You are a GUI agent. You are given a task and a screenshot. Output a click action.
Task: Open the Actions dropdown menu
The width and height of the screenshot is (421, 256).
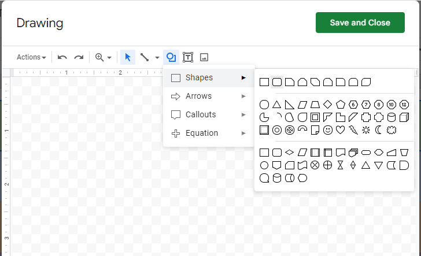[x=31, y=57]
